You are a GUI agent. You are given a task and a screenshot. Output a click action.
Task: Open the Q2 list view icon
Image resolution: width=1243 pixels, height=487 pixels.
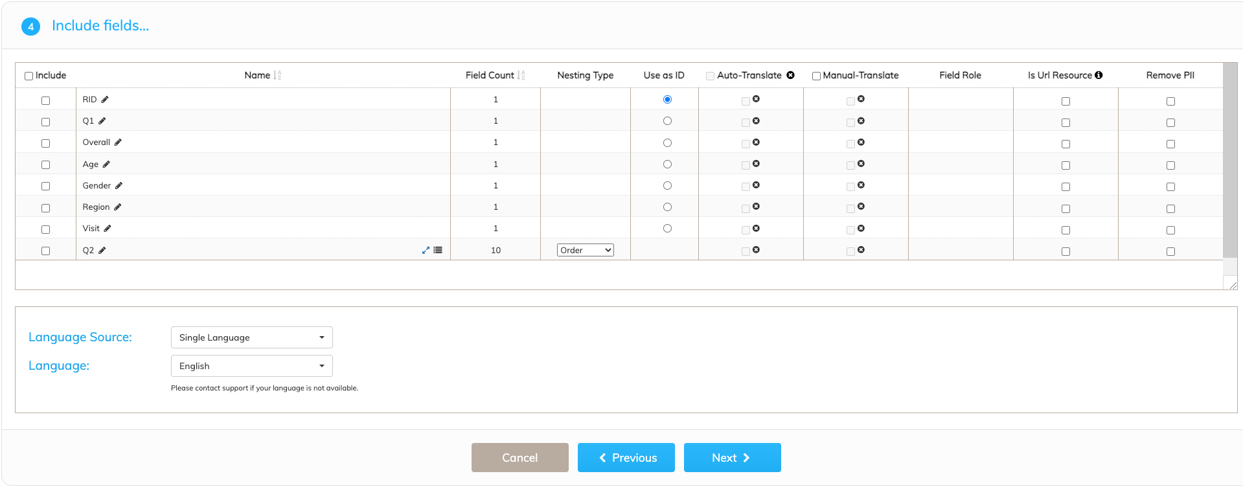pos(438,250)
